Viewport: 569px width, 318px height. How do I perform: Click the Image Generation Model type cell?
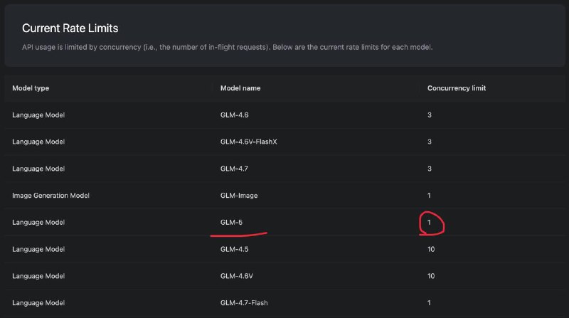(50, 195)
